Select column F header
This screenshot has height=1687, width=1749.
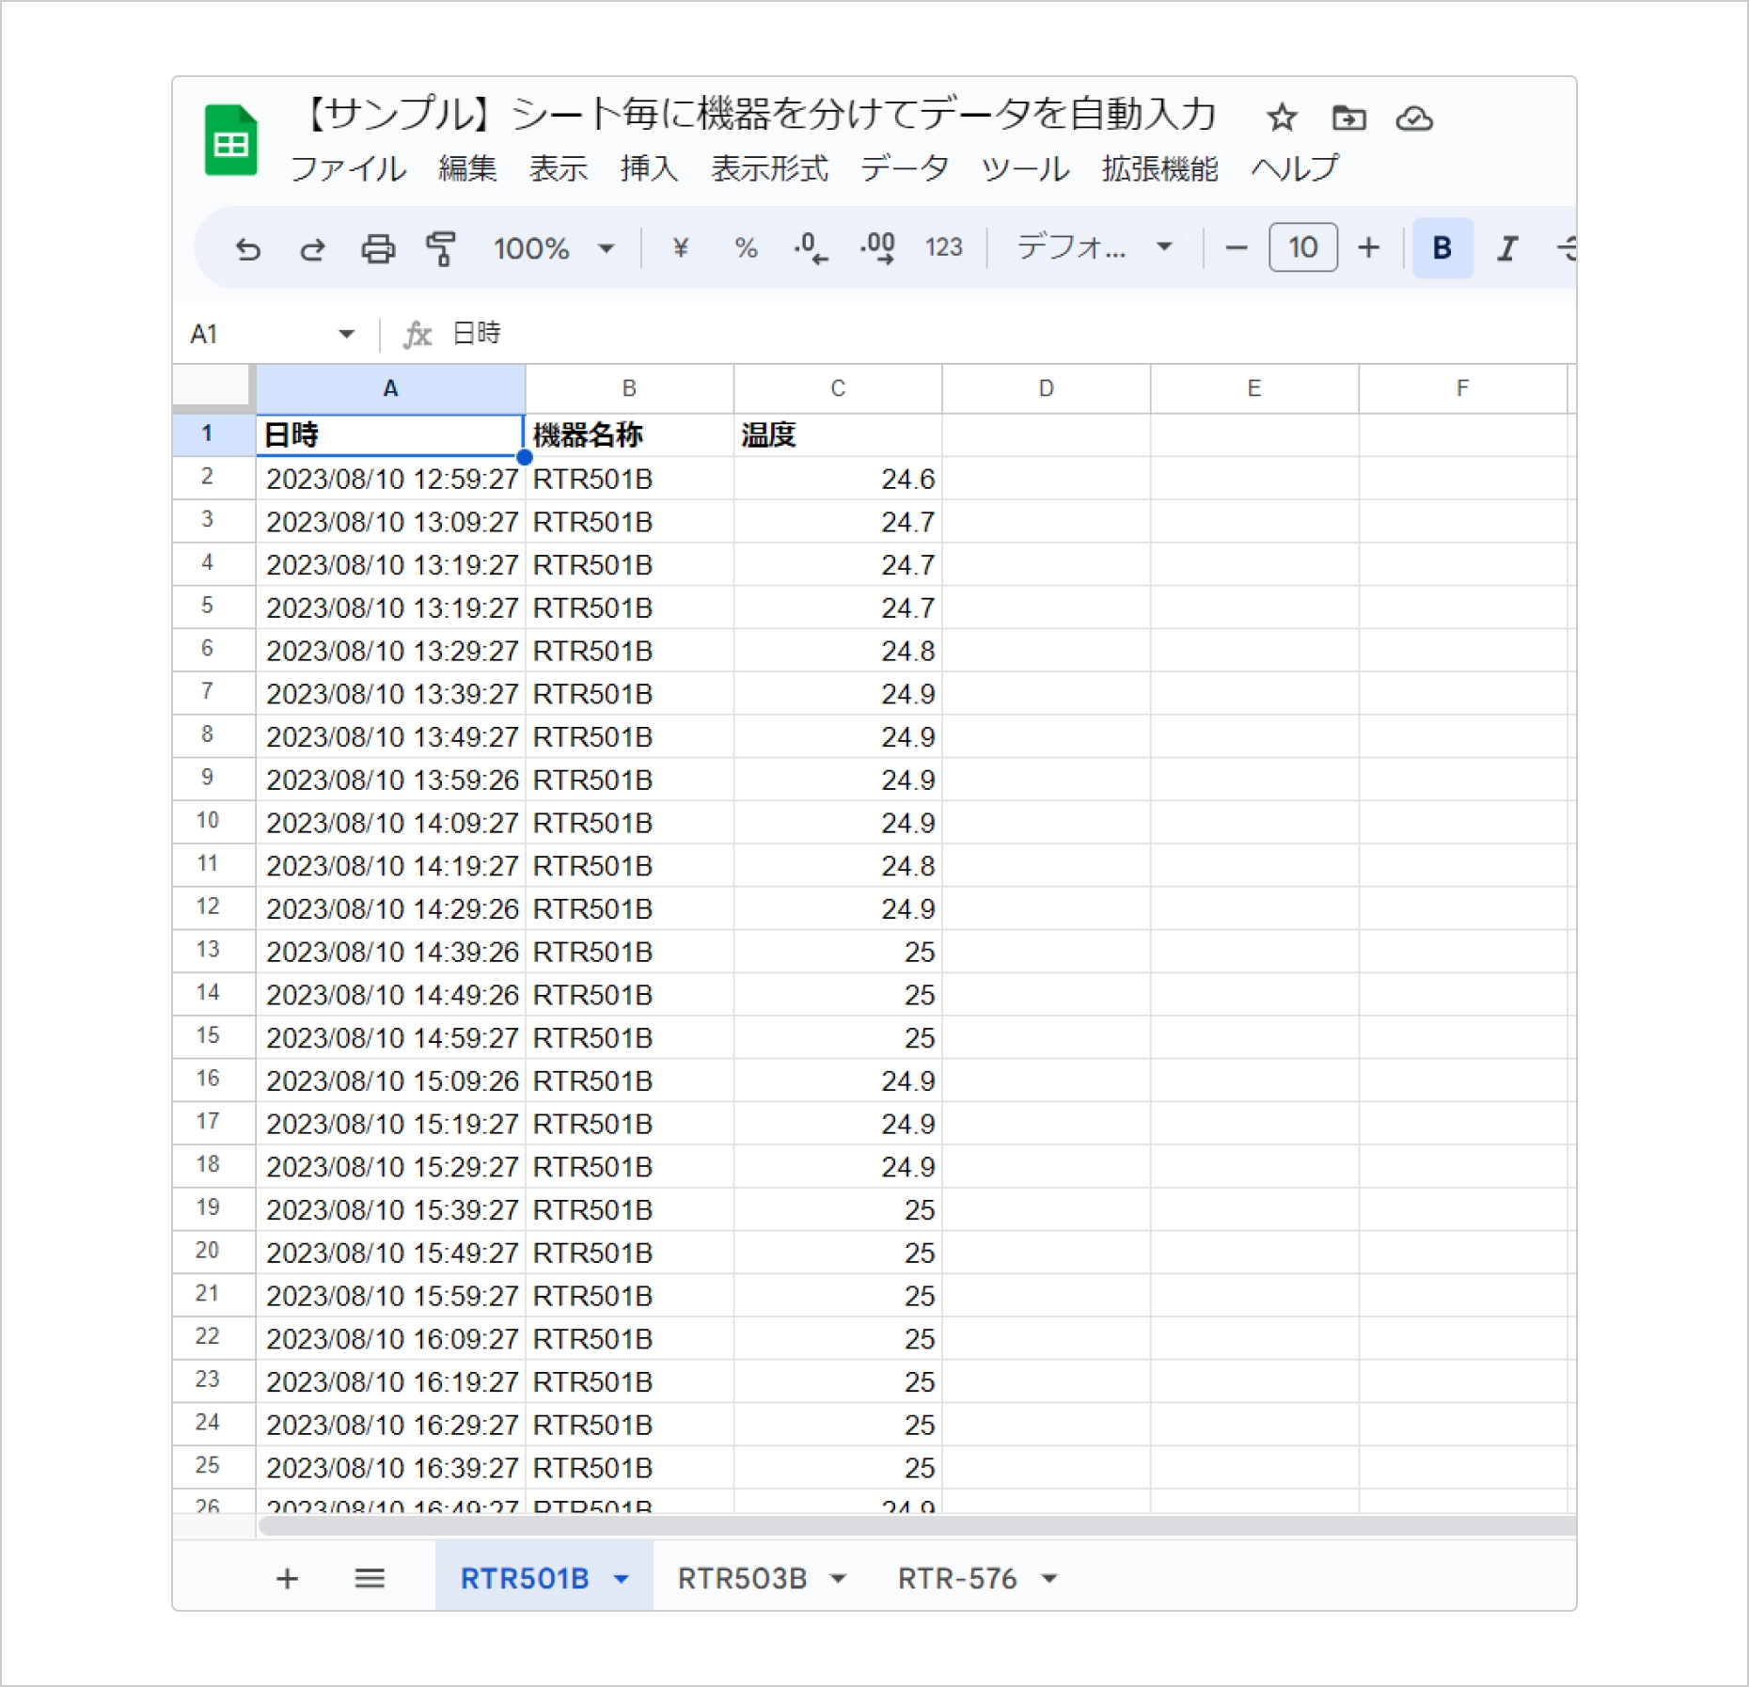(x=1463, y=388)
